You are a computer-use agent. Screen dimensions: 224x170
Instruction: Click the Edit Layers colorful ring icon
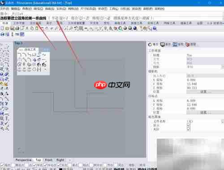(x=120, y=28)
